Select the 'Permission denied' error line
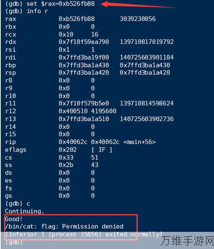 coord(64,227)
